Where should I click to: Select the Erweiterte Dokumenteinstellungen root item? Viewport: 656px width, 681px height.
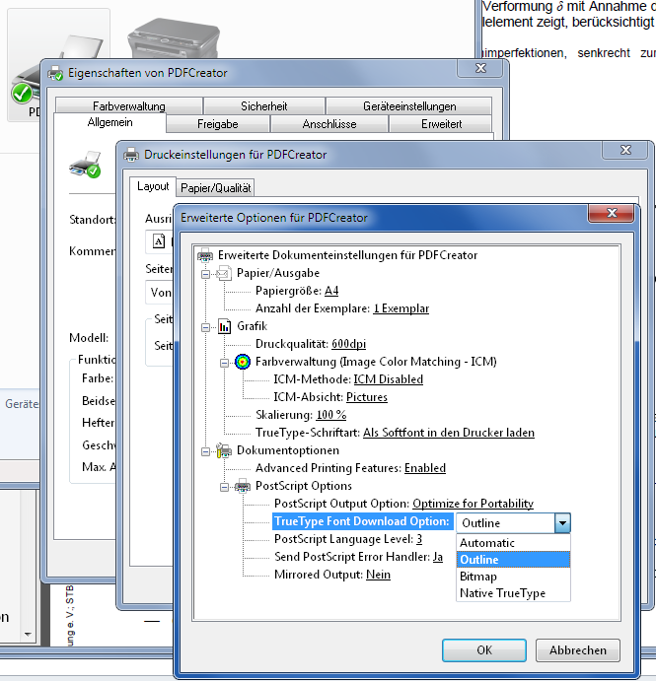[x=347, y=255]
